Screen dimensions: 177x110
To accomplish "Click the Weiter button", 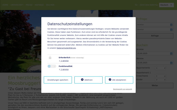I will pyautogui.click(x=155, y=86).
